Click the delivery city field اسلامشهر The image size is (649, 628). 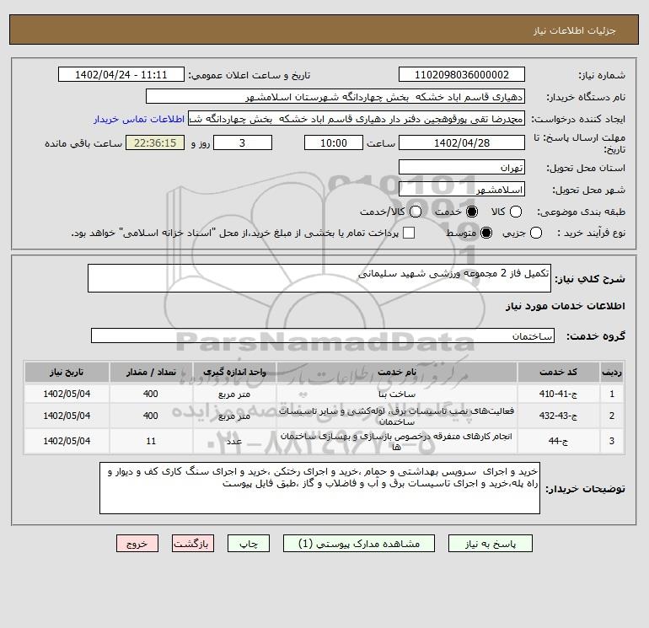(462, 189)
